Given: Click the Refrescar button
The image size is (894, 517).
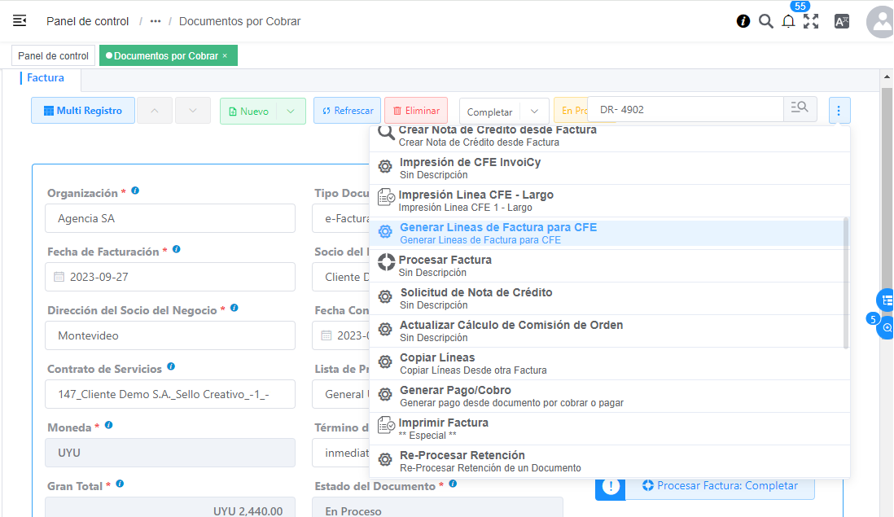Looking at the screenshot, I should (x=347, y=111).
